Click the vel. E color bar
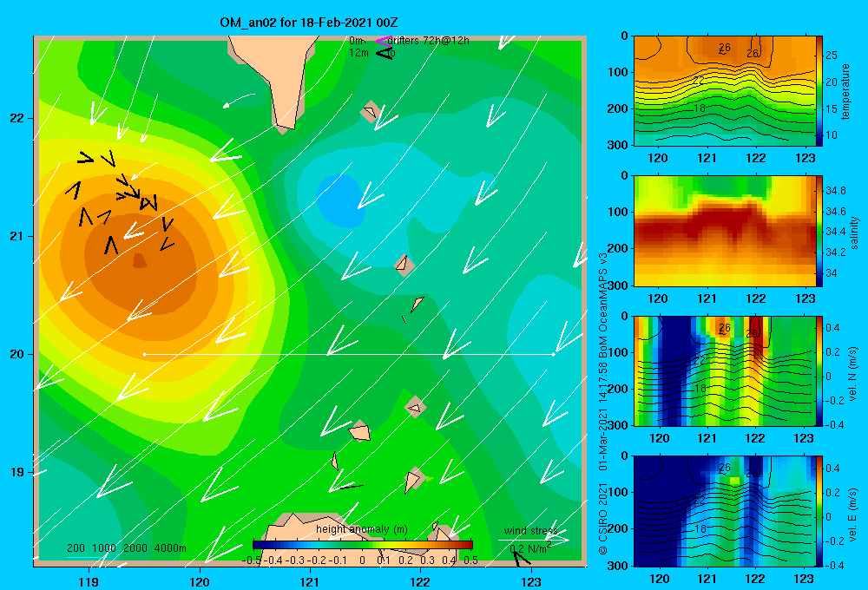 tap(819, 511)
